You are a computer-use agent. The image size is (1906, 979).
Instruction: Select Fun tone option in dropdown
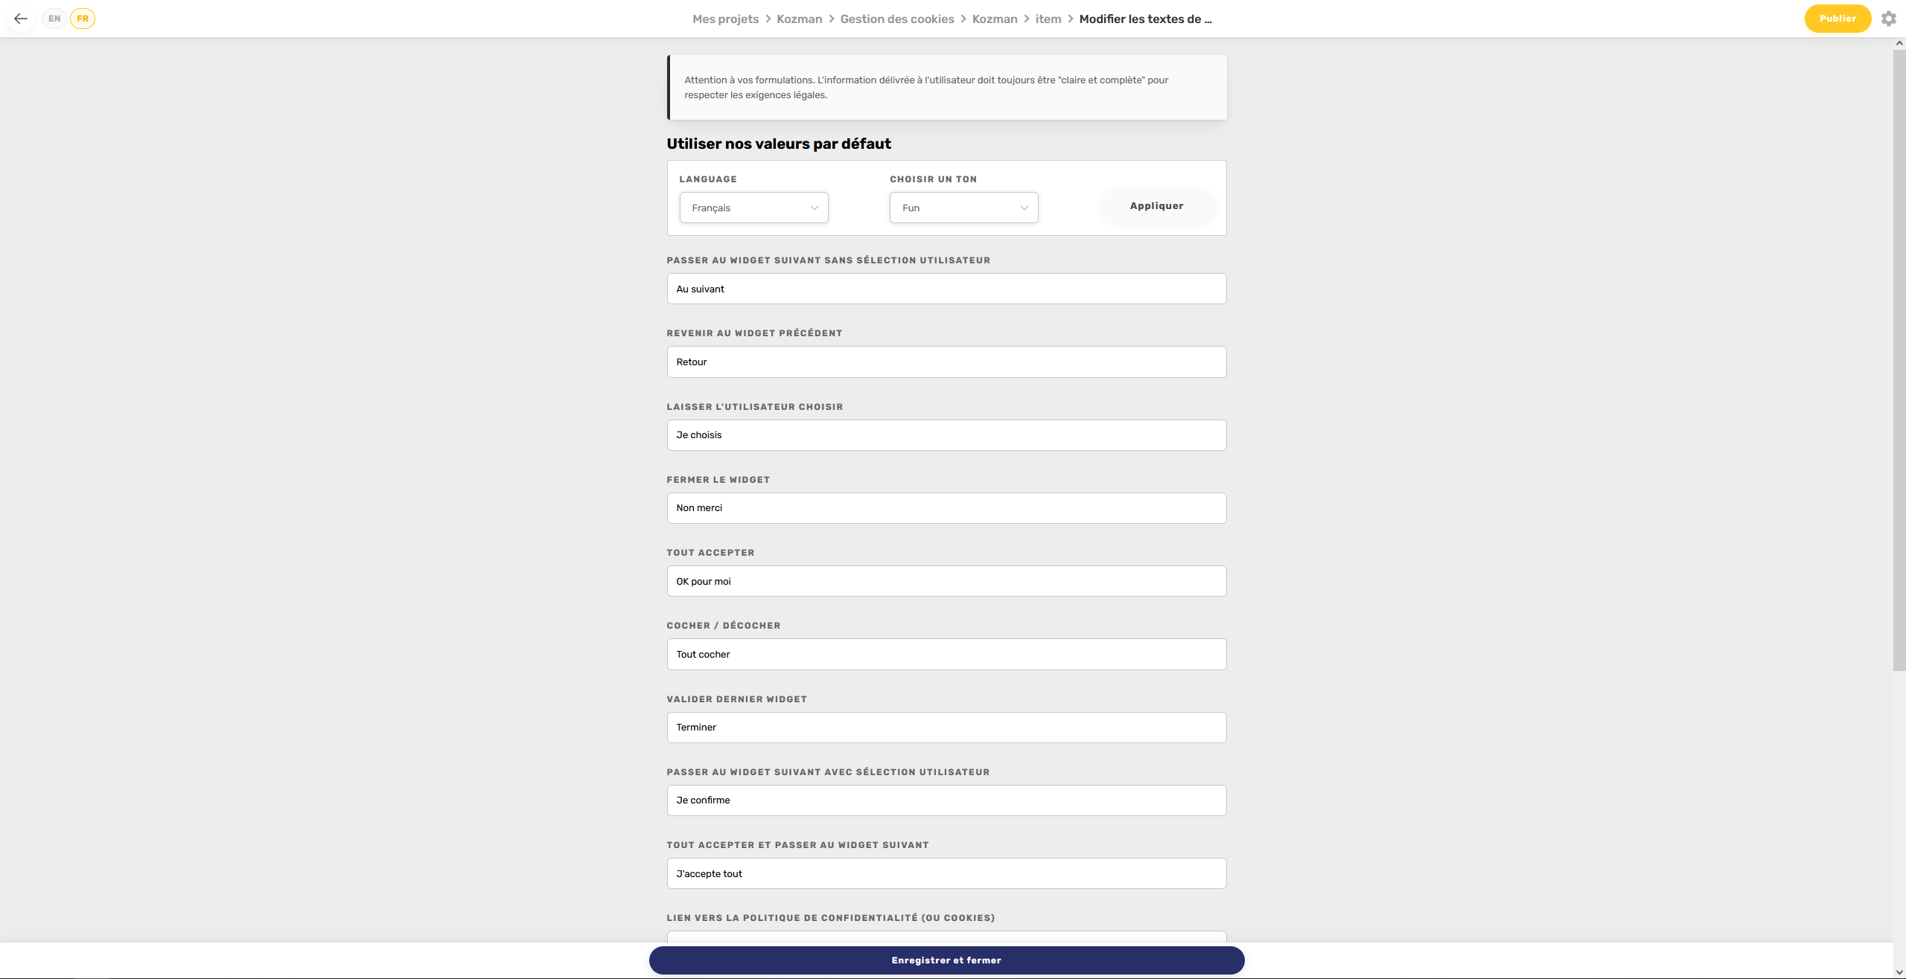pos(962,208)
